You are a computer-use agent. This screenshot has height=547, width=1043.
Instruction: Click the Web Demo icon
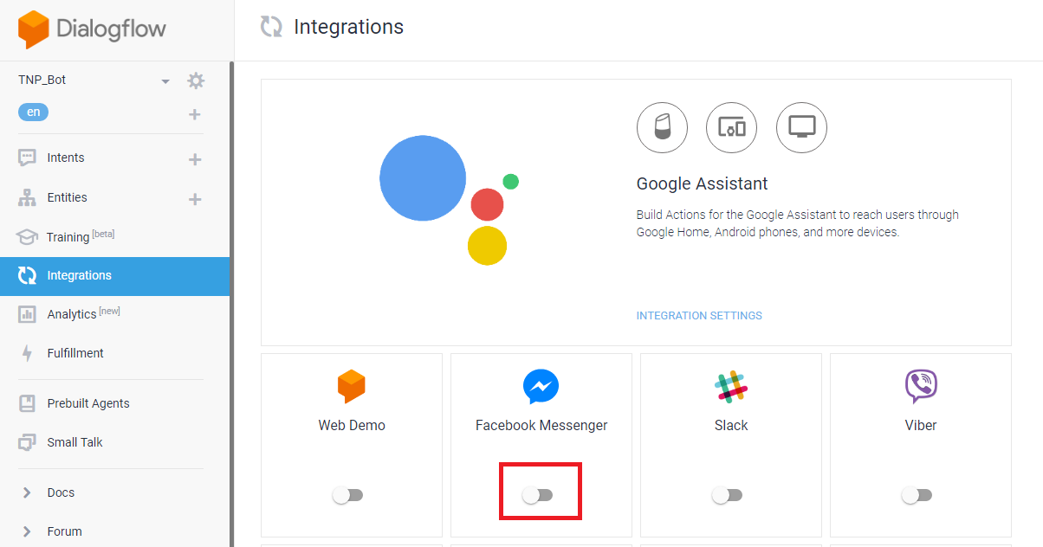[352, 387]
